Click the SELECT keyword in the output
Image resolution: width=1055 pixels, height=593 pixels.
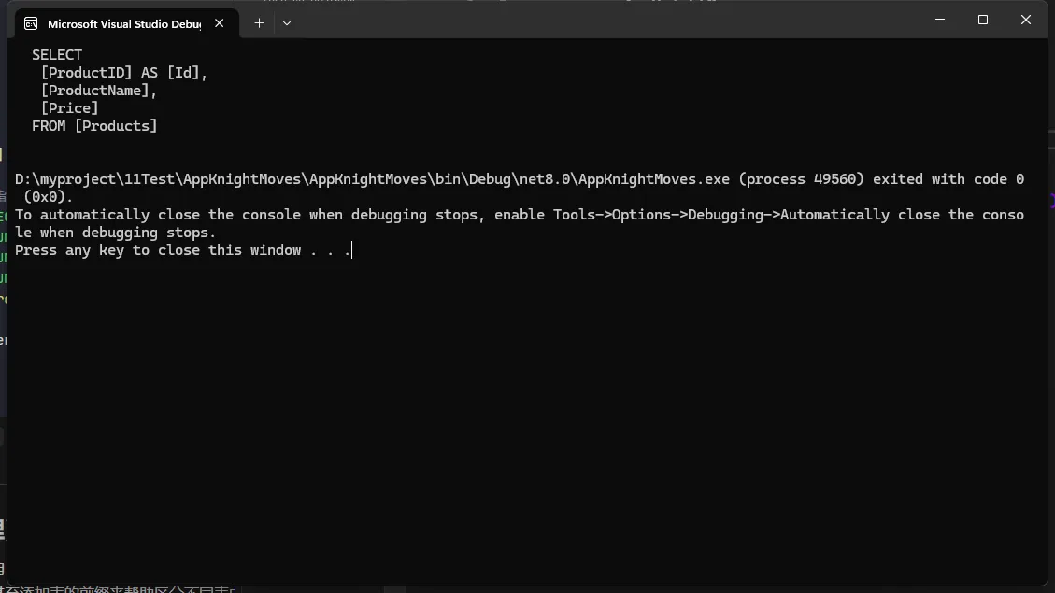(x=57, y=55)
